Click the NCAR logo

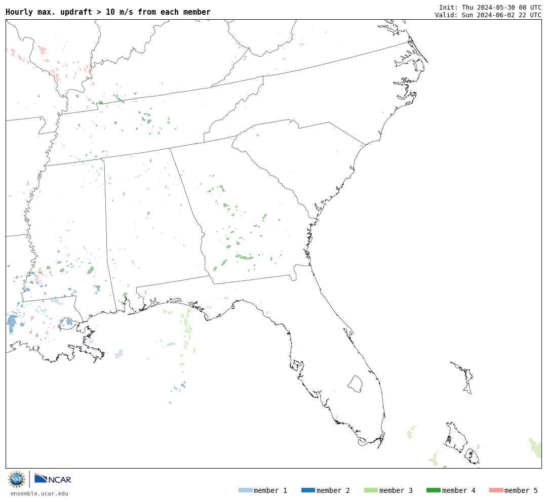coord(53,479)
